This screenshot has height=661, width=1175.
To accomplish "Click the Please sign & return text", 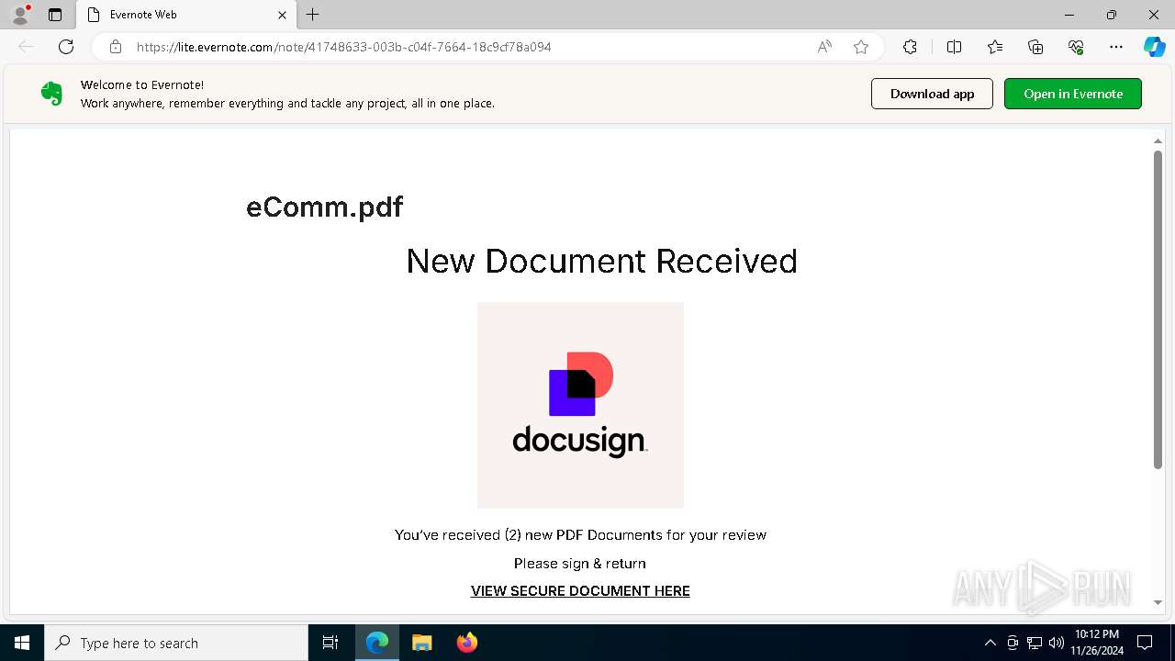I will (x=580, y=564).
